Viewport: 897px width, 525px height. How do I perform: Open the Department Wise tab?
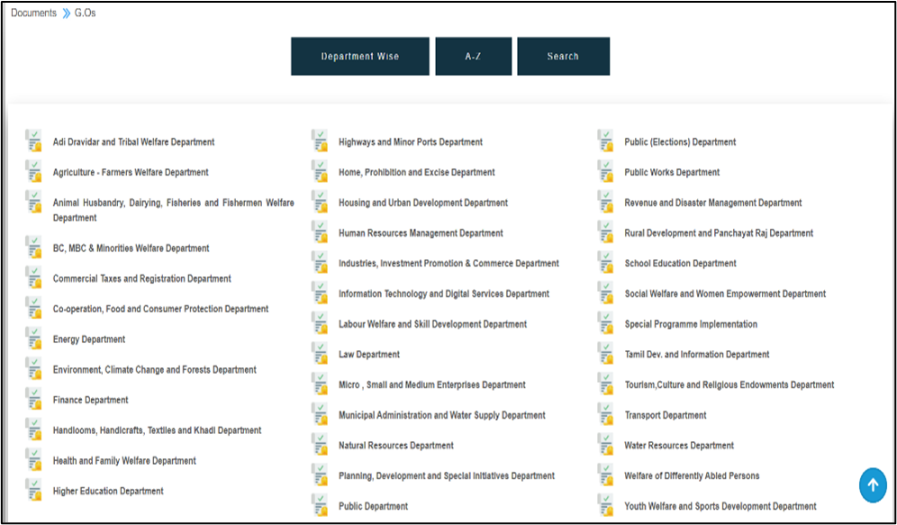tap(360, 56)
